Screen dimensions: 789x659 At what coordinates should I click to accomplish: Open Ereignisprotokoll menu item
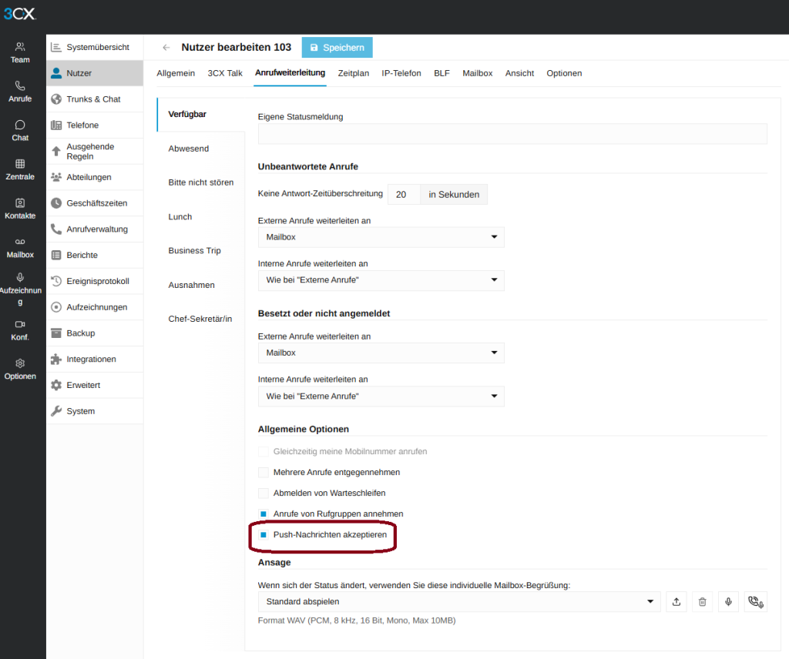point(95,282)
